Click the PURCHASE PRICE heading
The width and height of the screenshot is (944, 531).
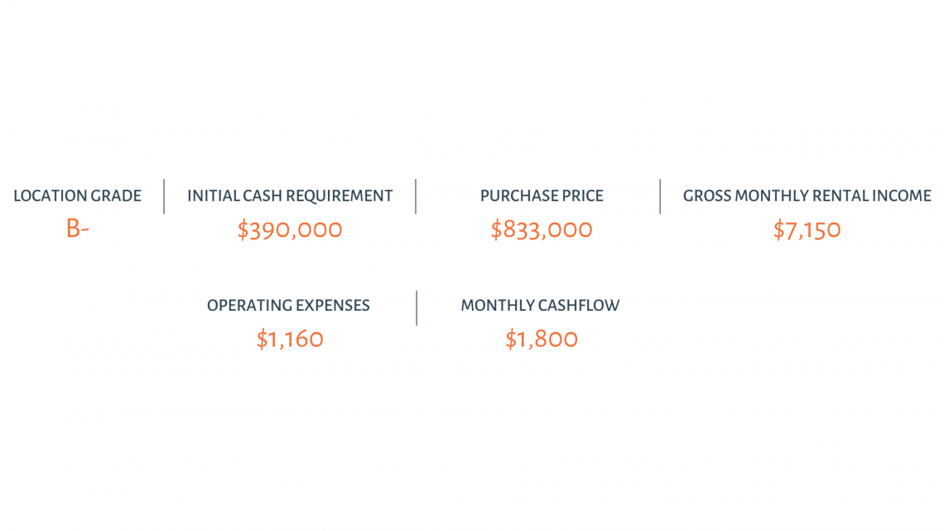tap(542, 196)
